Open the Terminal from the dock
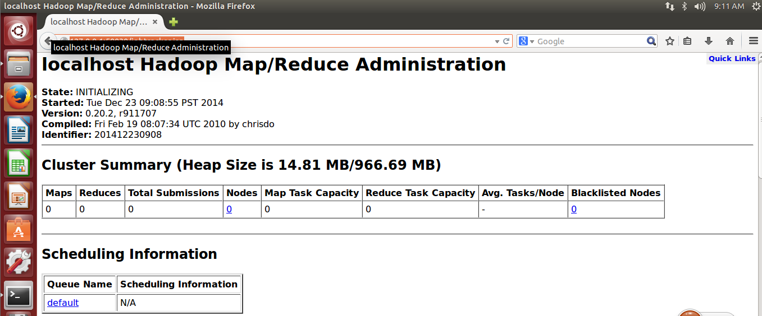 19,295
